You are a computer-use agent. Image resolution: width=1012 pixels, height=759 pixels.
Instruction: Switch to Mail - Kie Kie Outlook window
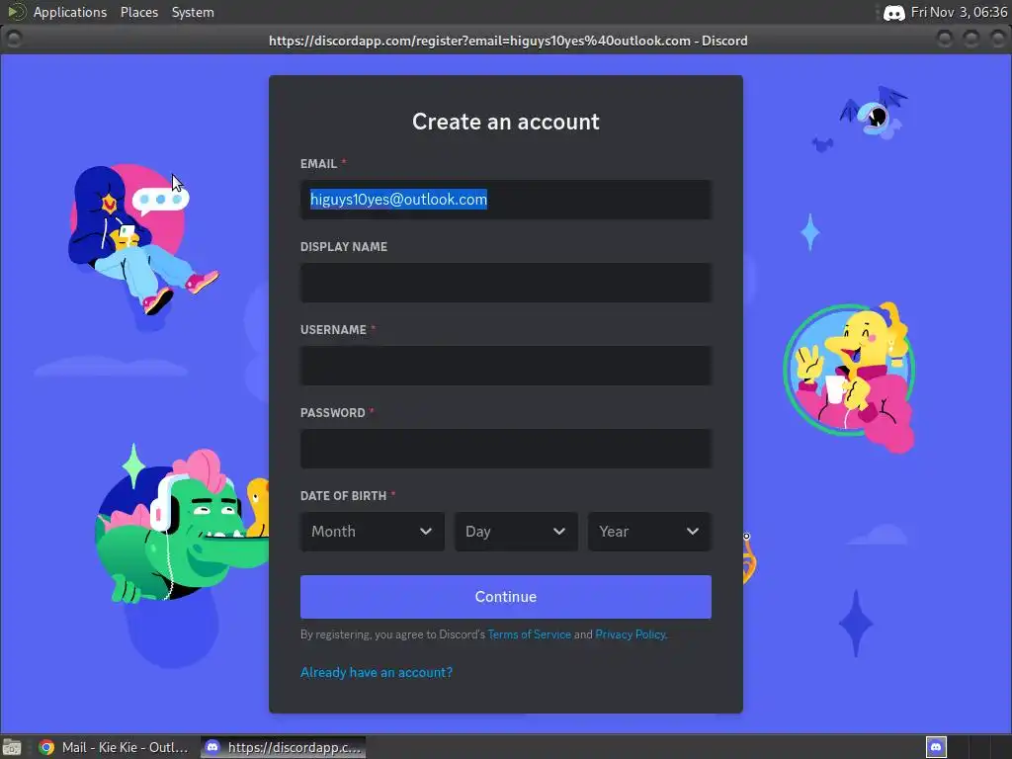(114, 747)
